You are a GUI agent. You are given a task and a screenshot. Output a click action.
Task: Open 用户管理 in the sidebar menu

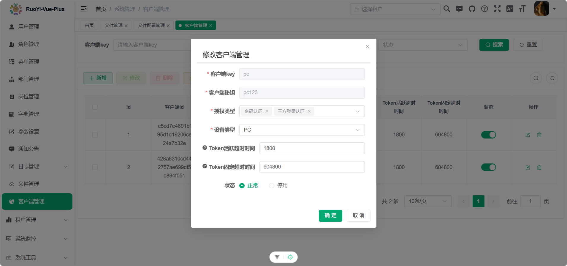28,27
